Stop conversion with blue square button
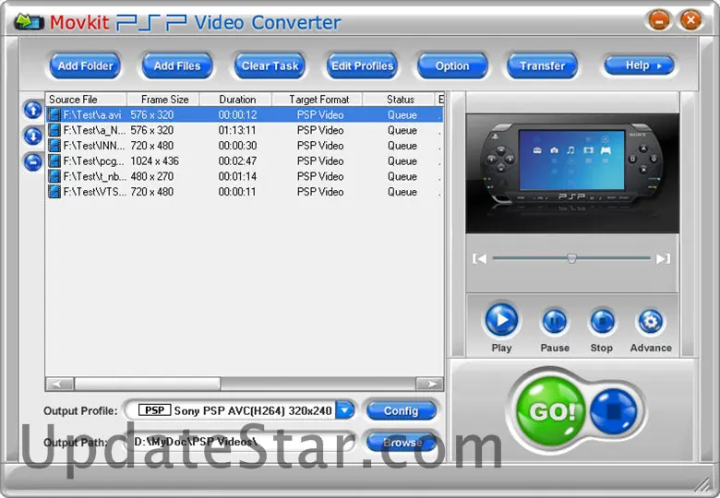This screenshot has width=720, height=498. (x=614, y=411)
